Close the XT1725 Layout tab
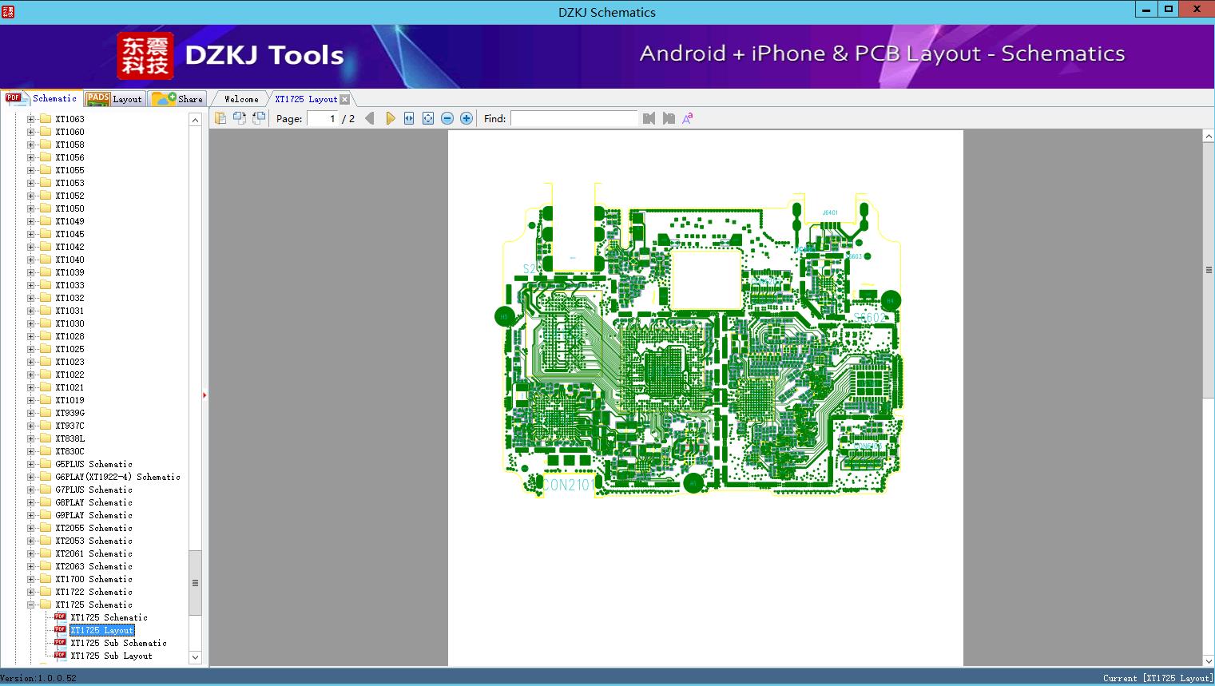1215x686 pixels. click(344, 99)
